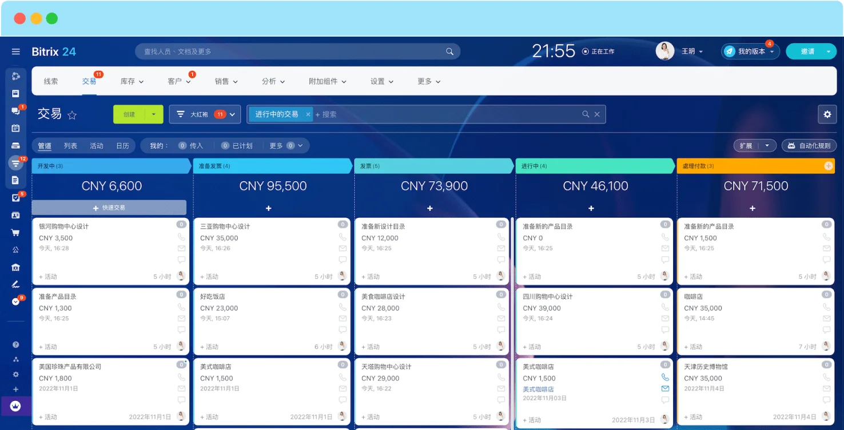Viewport: 844px width, 430px height.
Task: Switch to the 列表 view tab
Action: (x=70, y=146)
